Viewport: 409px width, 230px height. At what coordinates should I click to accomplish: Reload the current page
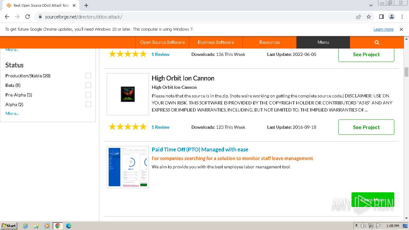tap(27, 17)
